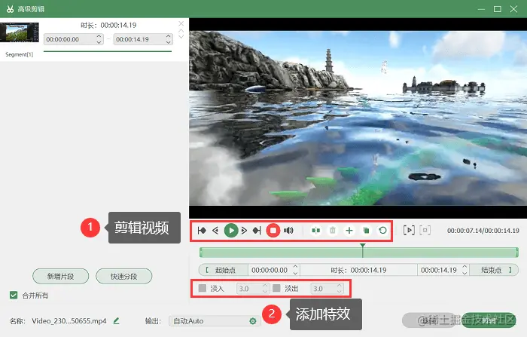
Task: Edit the file name with pencil icon
Action: pyautogui.click(x=116, y=321)
